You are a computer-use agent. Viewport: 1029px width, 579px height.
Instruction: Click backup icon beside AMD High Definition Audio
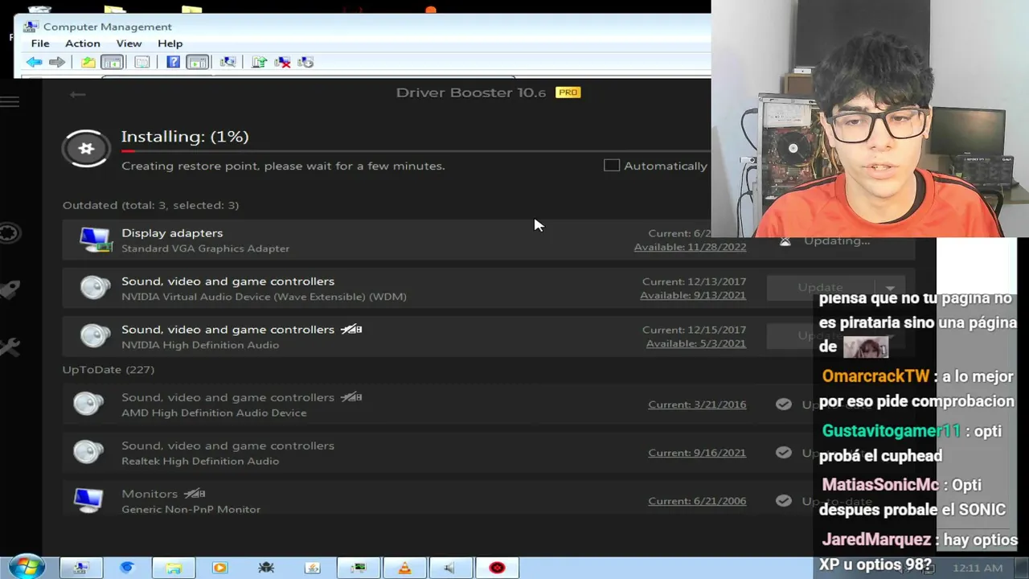[x=351, y=396]
